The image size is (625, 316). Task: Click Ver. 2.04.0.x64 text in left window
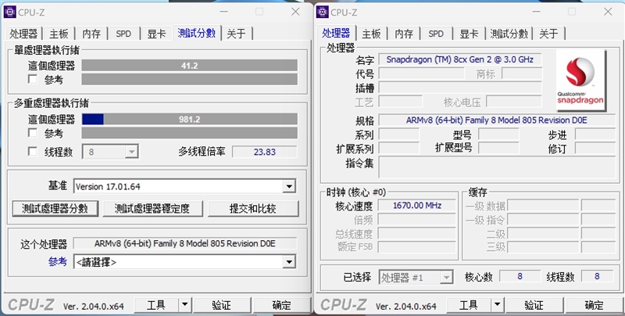(94, 306)
